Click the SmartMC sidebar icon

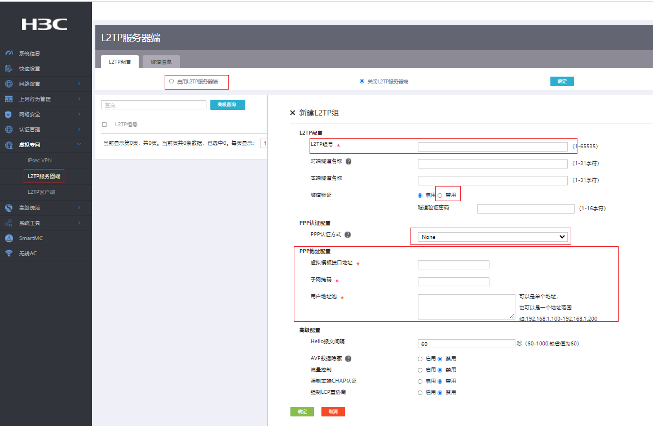(9, 238)
